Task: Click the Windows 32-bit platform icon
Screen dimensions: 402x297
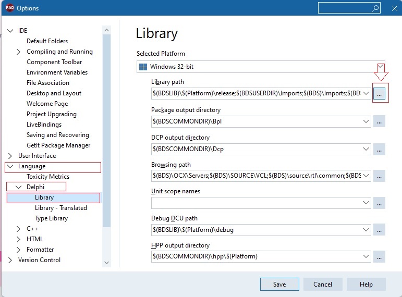Action: point(143,67)
